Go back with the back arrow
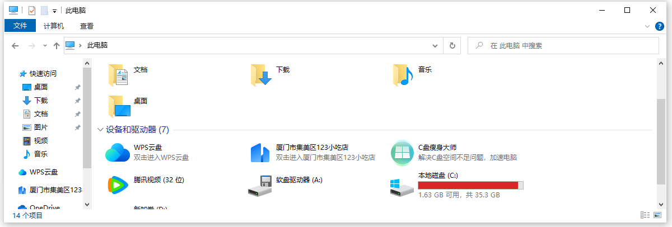 pos(16,45)
